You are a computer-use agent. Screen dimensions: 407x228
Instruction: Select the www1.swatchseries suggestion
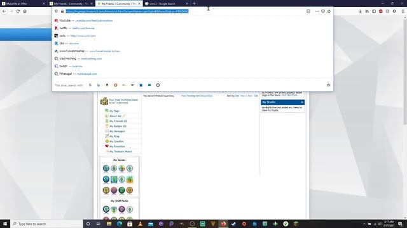(x=192, y=51)
